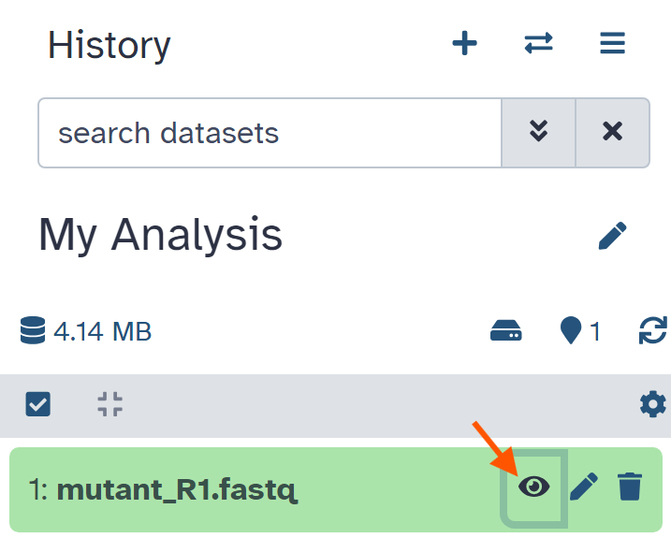The height and width of the screenshot is (538, 671).
Task: Collapse all expanded datasets
Action: [x=110, y=404]
